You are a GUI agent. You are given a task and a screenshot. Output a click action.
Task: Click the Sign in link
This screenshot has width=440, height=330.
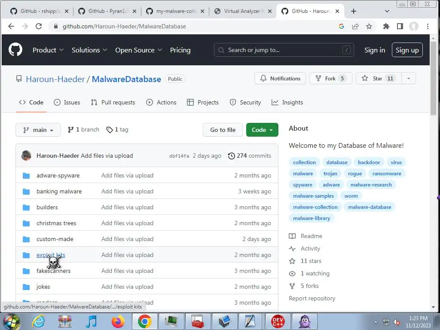click(x=375, y=50)
